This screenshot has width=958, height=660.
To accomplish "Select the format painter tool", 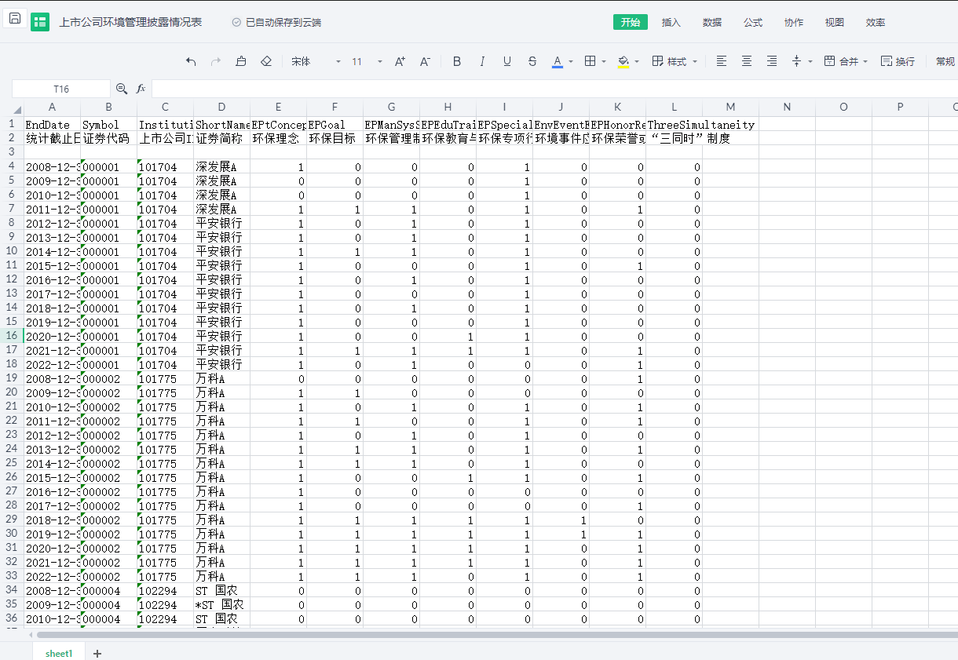I will click(x=241, y=61).
